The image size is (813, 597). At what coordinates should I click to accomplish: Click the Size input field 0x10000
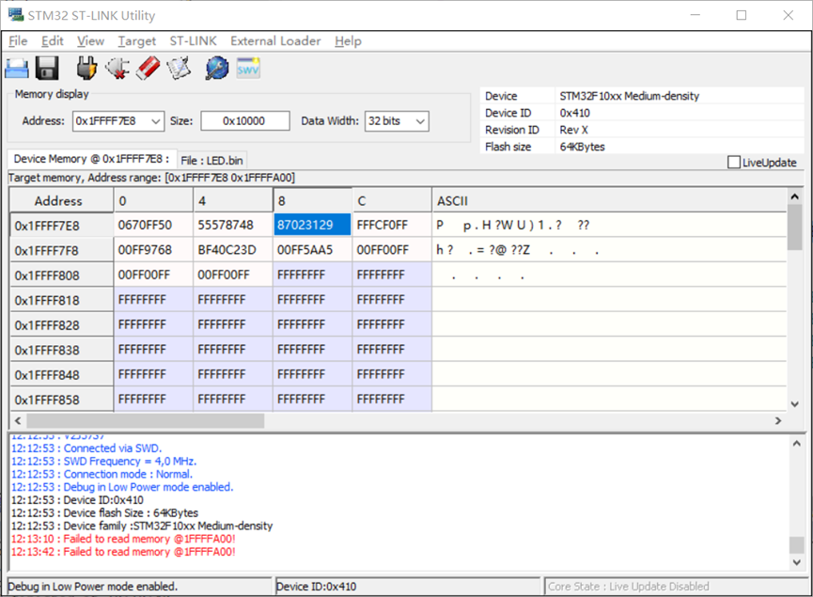pyautogui.click(x=244, y=121)
